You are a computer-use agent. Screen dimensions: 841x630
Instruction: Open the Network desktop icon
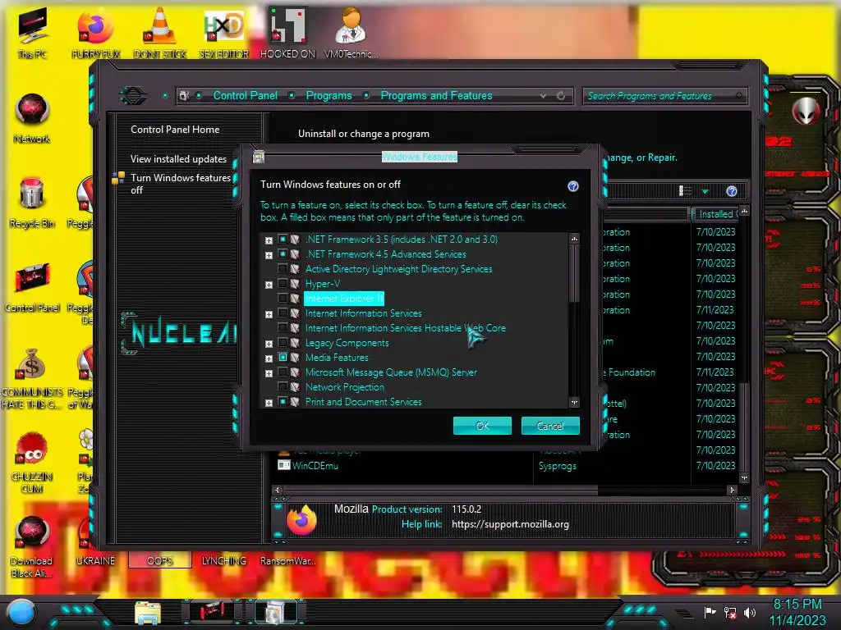tap(32, 118)
